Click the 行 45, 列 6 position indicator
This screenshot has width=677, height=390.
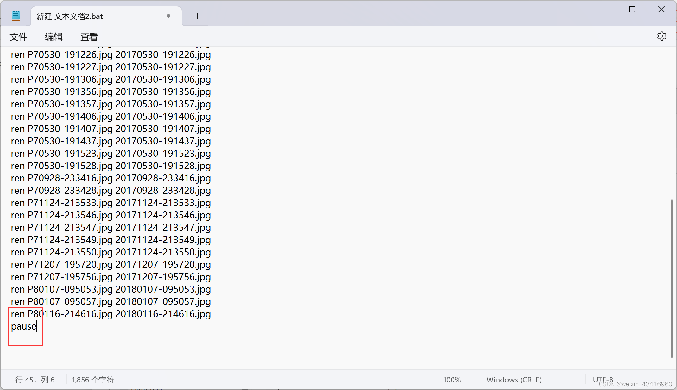point(35,380)
